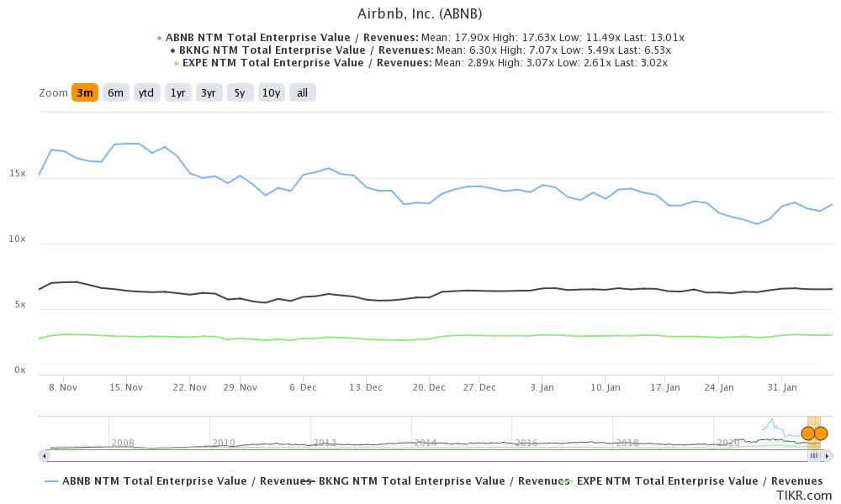Image resolution: width=841 pixels, height=504 pixels.
Task: Select the 3m zoom range
Action: (x=83, y=92)
